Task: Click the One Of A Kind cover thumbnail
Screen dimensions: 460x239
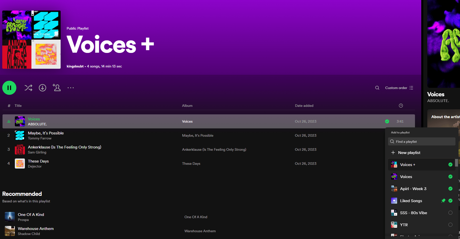Action: click(10, 217)
